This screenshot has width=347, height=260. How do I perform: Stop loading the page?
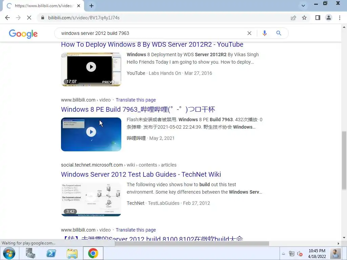pos(29,18)
